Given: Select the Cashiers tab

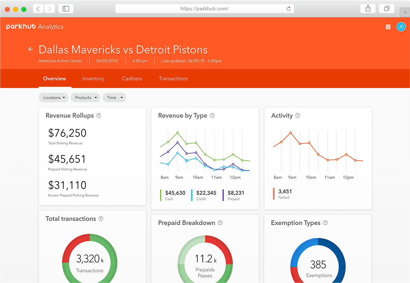Looking at the screenshot, I should click(132, 78).
